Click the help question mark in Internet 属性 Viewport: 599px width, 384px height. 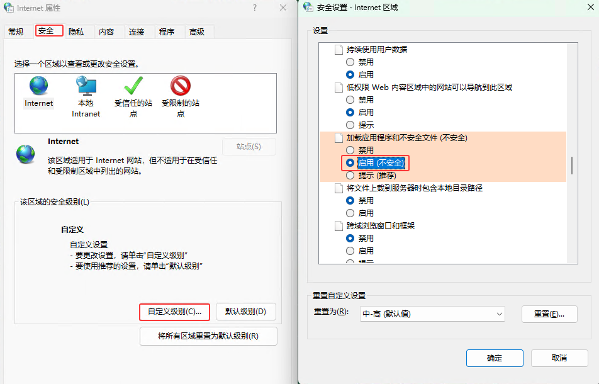[255, 8]
